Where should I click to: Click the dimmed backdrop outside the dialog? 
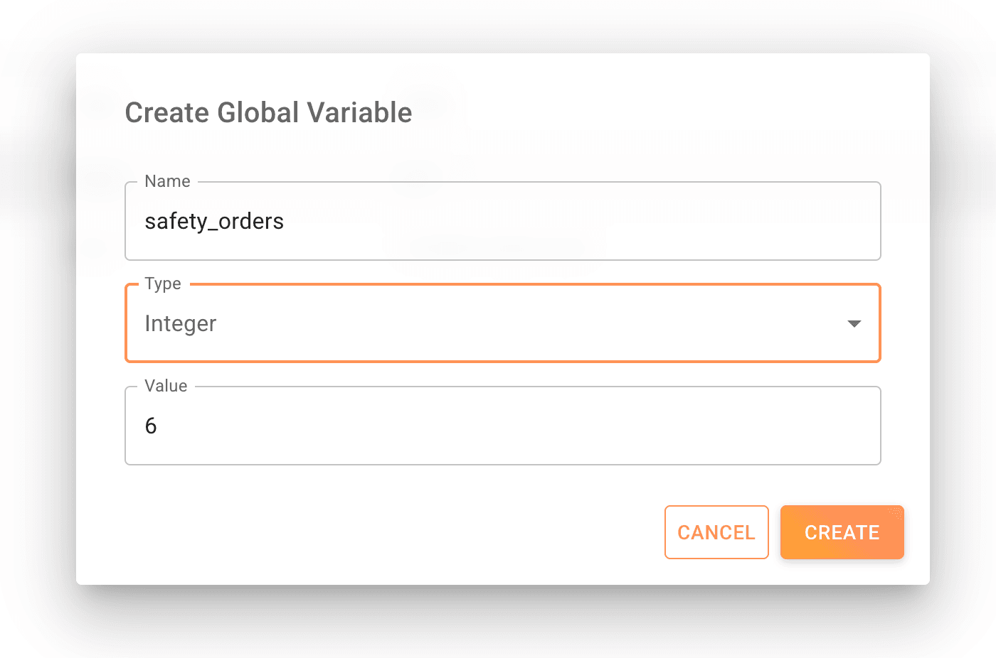point(36,355)
